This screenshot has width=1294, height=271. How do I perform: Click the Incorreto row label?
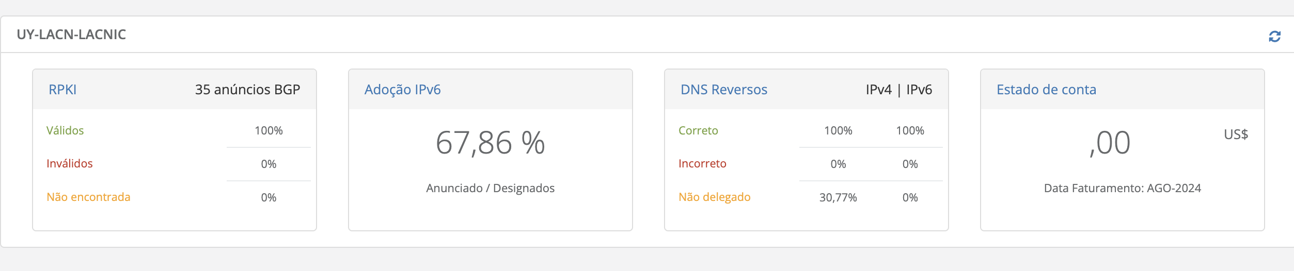[x=702, y=163]
